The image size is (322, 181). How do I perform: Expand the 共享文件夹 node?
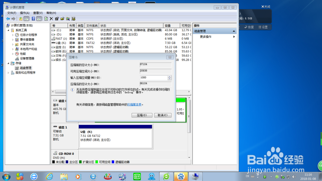tap(13, 44)
